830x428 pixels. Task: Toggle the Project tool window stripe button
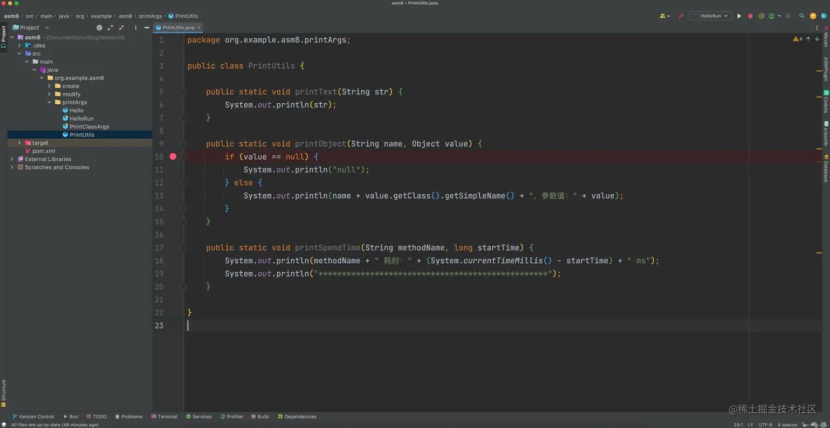pyautogui.click(x=3, y=36)
